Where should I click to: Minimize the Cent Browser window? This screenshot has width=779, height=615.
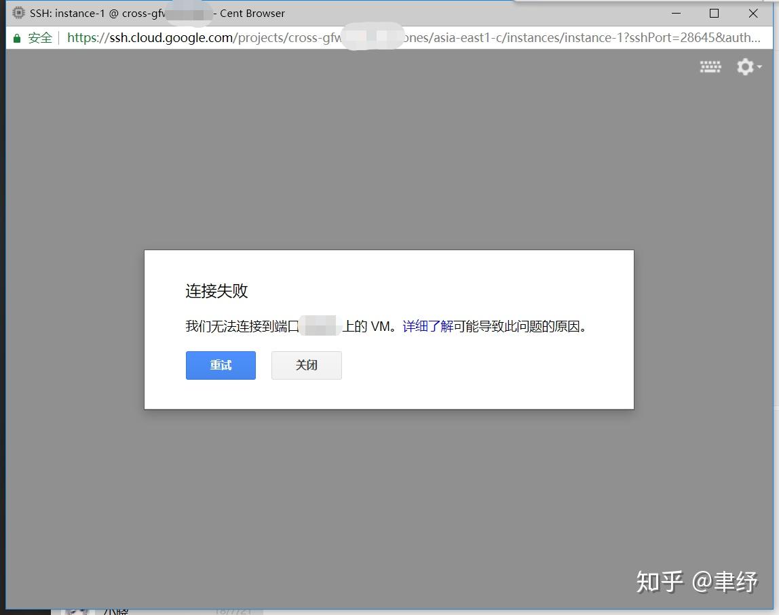pyautogui.click(x=676, y=14)
